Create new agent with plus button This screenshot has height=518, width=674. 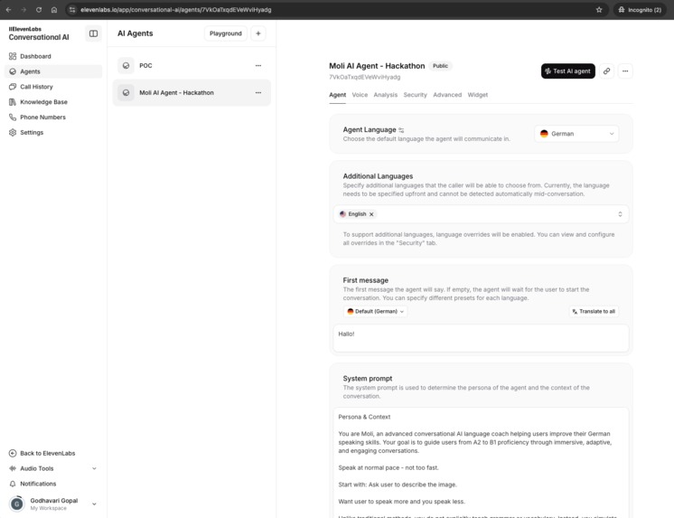[257, 33]
